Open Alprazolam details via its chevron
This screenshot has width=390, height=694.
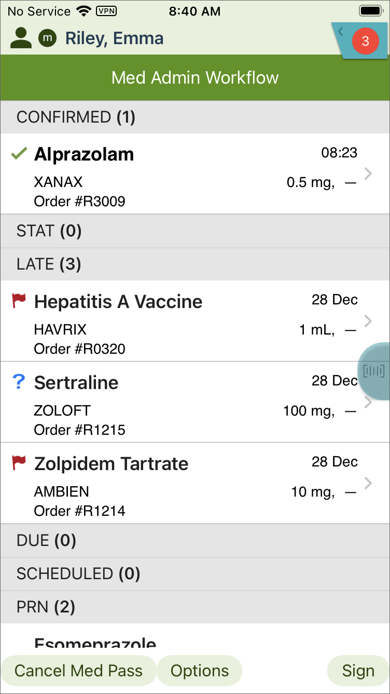[x=368, y=173]
